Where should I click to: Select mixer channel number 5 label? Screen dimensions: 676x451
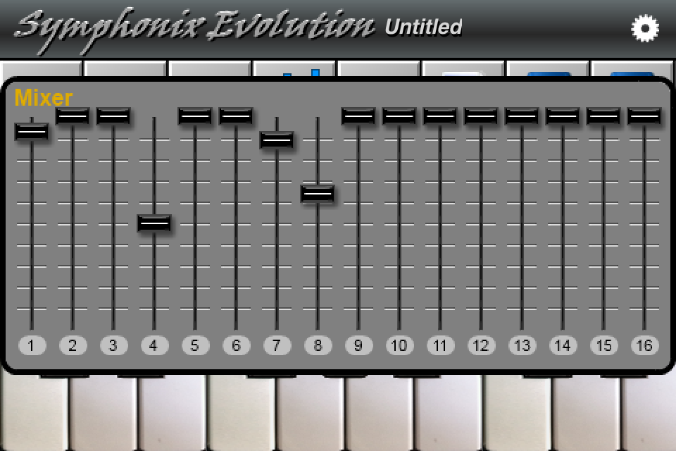[x=195, y=345]
